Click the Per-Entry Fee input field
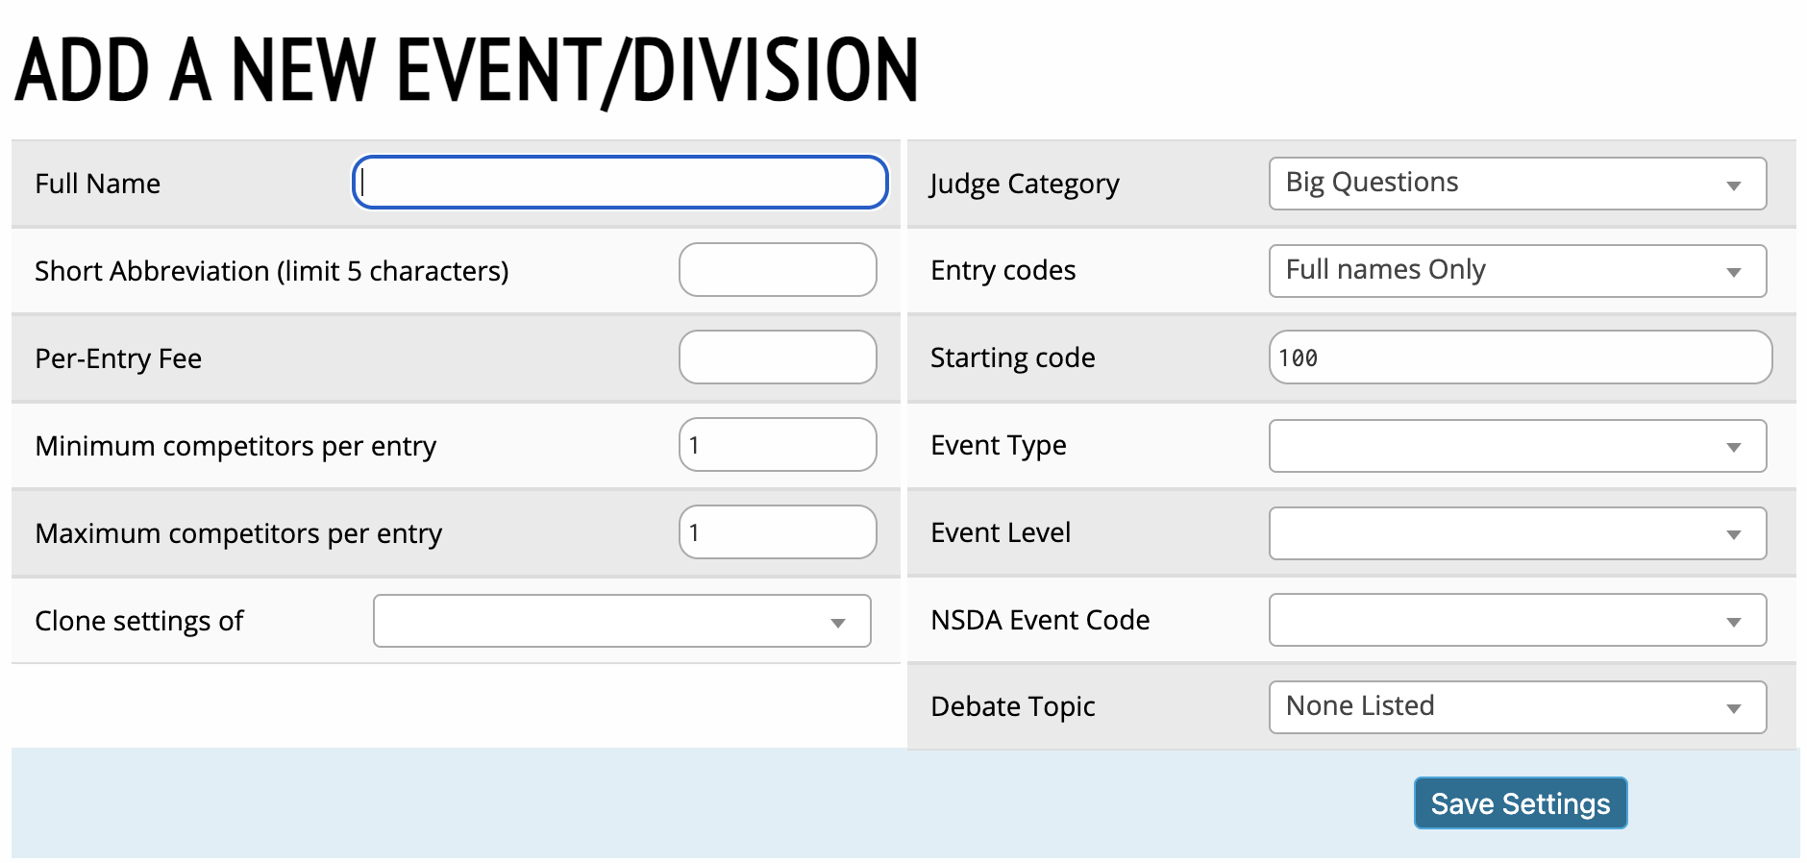Viewport: 1807px width, 863px height. tap(777, 358)
